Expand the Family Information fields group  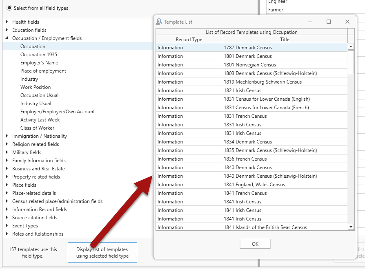click(x=7, y=160)
